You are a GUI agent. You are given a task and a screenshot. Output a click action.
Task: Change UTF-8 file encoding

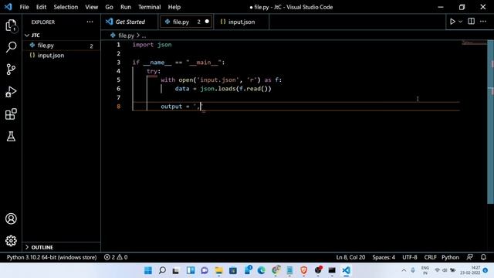click(410, 257)
